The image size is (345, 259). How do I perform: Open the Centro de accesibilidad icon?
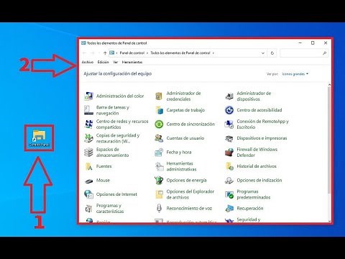coord(229,110)
